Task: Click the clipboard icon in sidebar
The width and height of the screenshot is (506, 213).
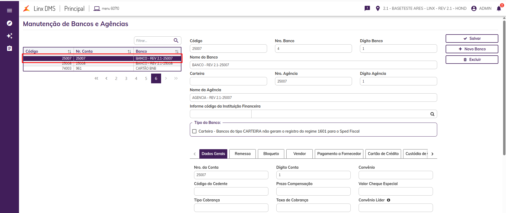Action: pyautogui.click(x=9, y=49)
